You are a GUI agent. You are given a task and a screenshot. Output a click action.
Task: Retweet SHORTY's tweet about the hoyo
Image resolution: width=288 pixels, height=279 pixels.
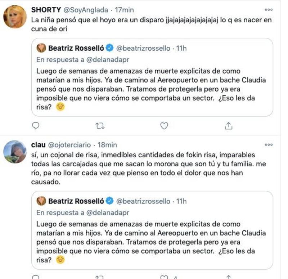coord(100,126)
